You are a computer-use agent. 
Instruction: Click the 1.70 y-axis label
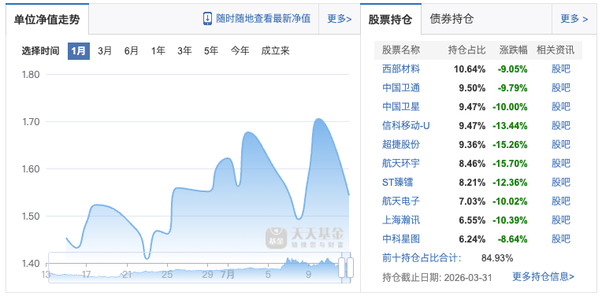click(30, 122)
